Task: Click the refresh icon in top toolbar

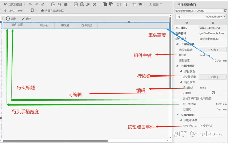Action: 43,4
